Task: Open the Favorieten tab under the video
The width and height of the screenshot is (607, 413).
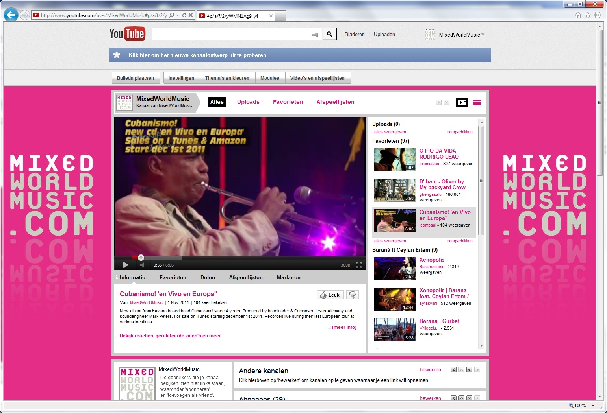Action: point(173,277)
